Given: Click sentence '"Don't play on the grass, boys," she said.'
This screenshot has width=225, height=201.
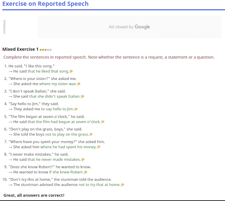Looking at the screenshot, I should coord(45,129).
